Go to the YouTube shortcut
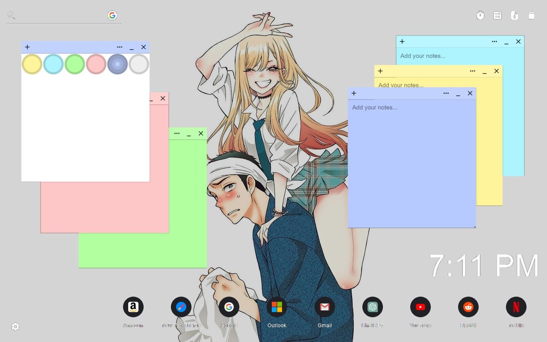This screenshot has width=547, height=342. [421, 307]
